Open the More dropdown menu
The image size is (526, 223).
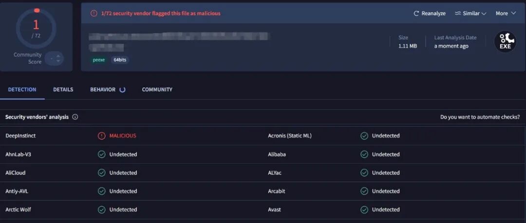coord(506,14)
